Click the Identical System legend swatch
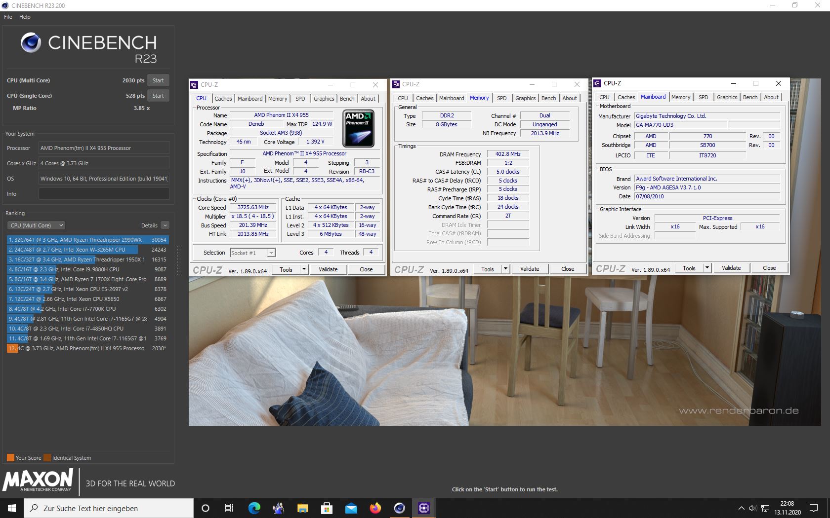 [47, 458]
